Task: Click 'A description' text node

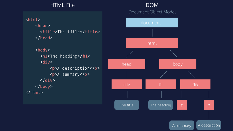Action: click(x=209, y=125)
